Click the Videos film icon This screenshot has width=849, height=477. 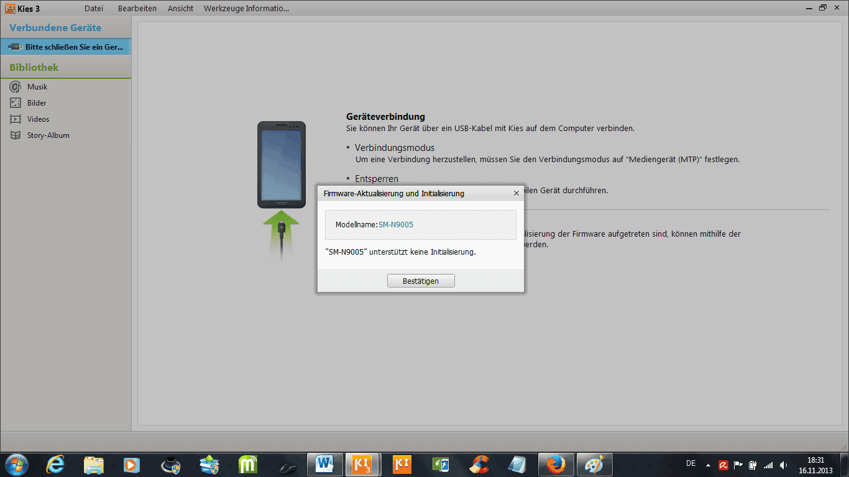(16, 119)
